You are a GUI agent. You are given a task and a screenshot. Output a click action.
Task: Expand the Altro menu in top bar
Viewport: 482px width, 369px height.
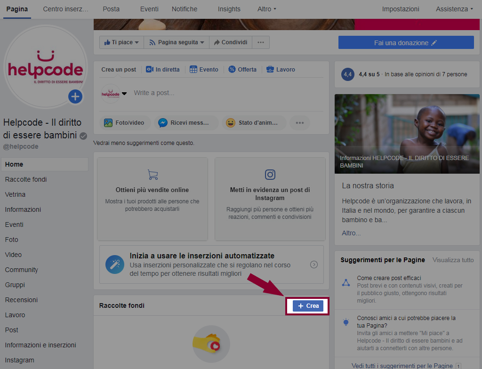point(267,9)
